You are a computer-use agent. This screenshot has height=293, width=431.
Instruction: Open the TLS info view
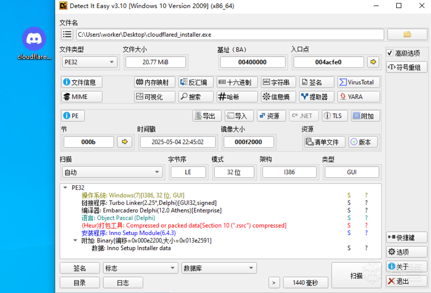[334, 116]
